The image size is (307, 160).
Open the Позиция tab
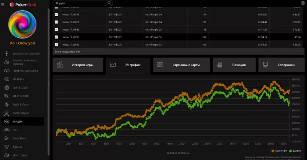click(x=234, y=65)
